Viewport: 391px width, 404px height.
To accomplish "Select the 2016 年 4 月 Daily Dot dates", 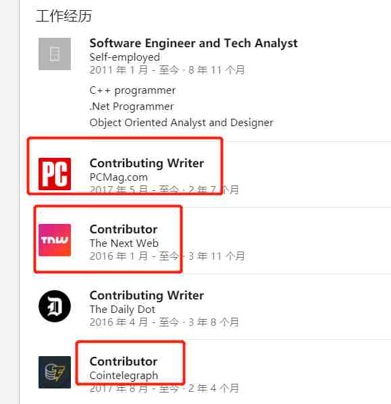I will click(164, 322).
